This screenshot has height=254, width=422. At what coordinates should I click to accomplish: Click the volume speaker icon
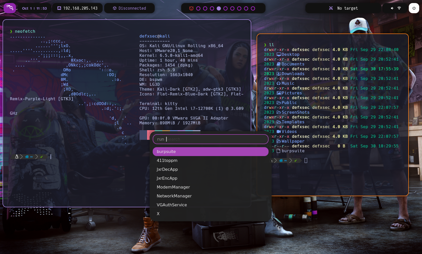coord(392,8)
